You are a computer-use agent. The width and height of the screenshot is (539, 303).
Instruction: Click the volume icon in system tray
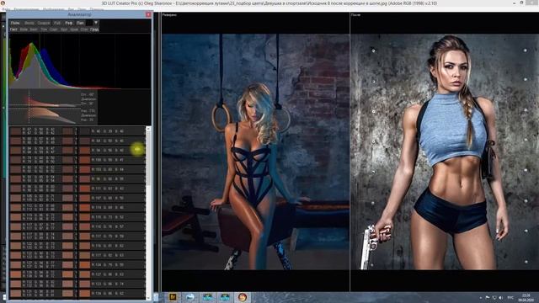click(x=500, y=297)
